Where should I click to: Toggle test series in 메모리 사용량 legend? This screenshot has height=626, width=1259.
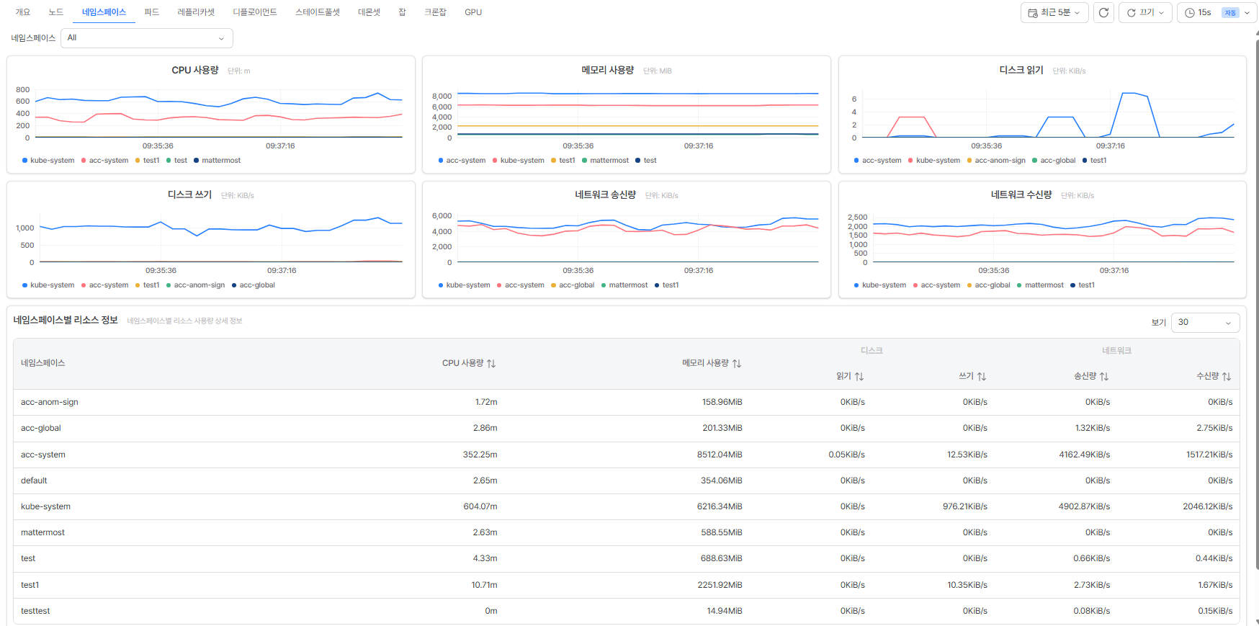(x=646, y=161)
